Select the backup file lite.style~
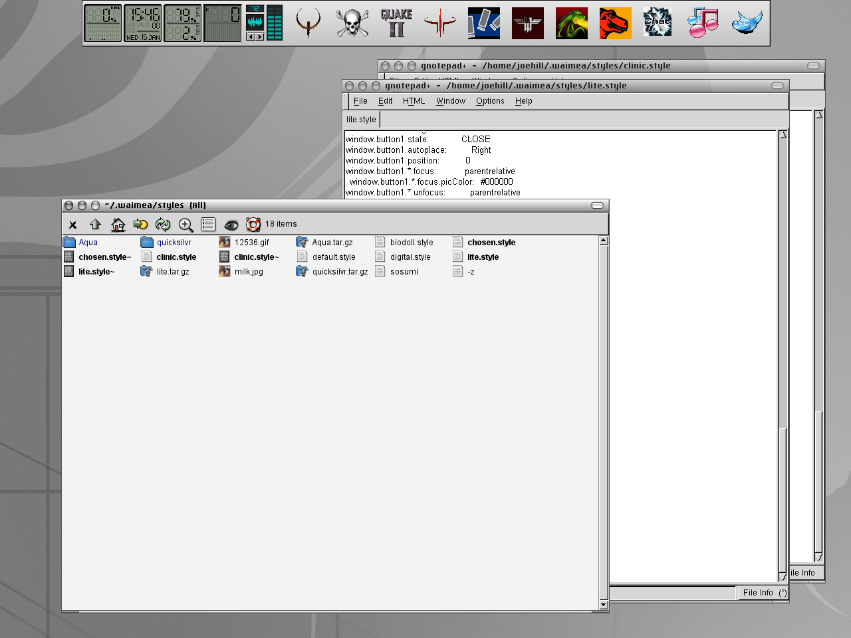Viewport: 851px width, 638px height. (89, 272)
